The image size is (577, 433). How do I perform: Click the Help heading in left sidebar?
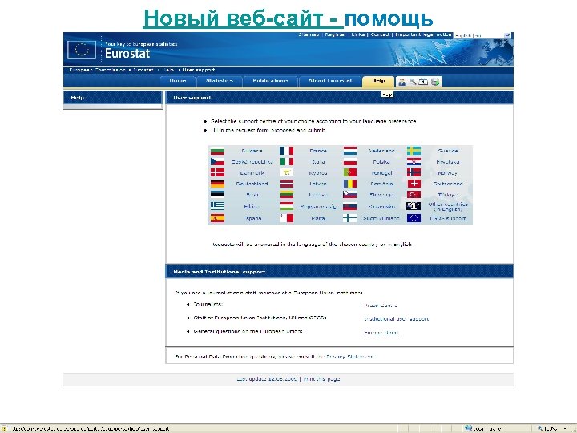coord(77,98)
